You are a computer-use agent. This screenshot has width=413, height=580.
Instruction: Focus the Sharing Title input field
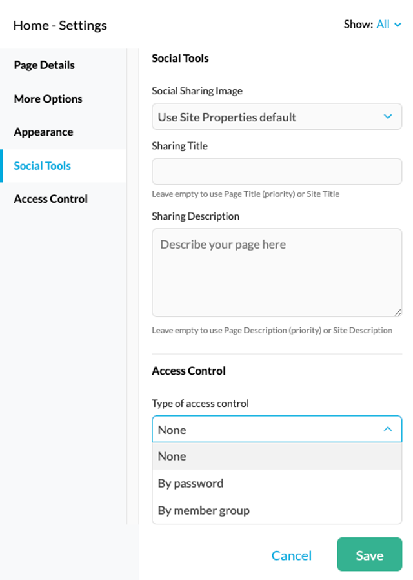[x=277, y=171]
